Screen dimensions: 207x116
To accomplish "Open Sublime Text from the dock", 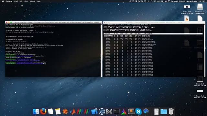I will click(x=131, y=111).
